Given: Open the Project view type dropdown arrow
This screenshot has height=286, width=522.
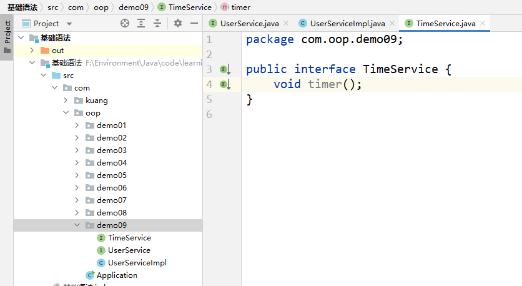Looking at the screenshot, I should (69, 24).
